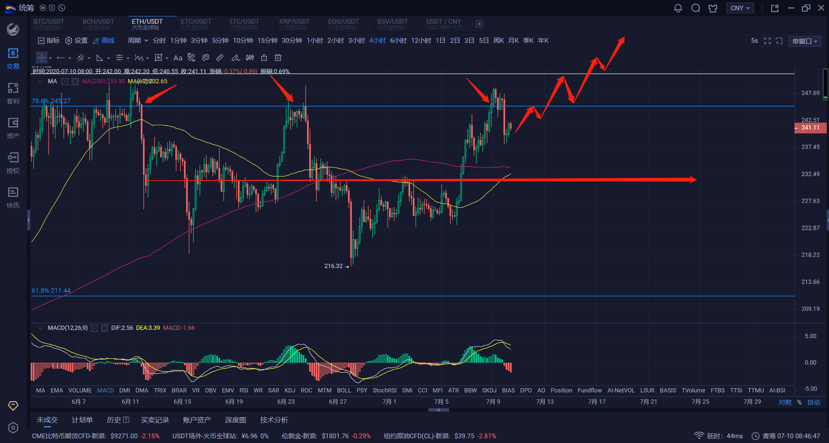The width and height of the screenshot is (829, 443).
Task: Click the add chart window icon
Action: (x=779, y=41)
